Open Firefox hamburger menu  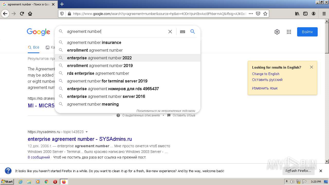pyautogui.click(x=324, y=14)
